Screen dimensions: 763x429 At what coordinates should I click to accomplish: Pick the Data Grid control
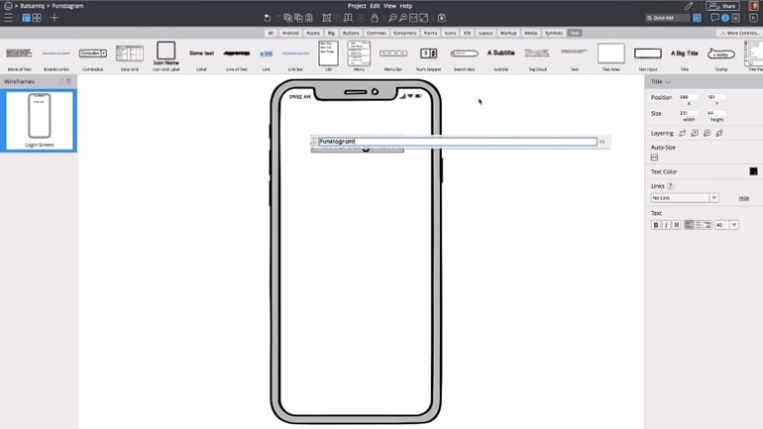(130, 56)
